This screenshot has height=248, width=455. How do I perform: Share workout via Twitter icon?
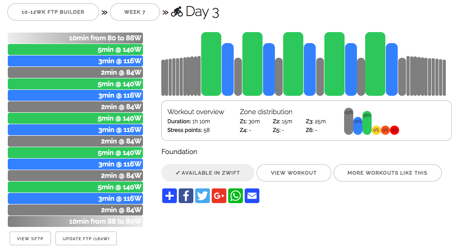coord(203,196)
